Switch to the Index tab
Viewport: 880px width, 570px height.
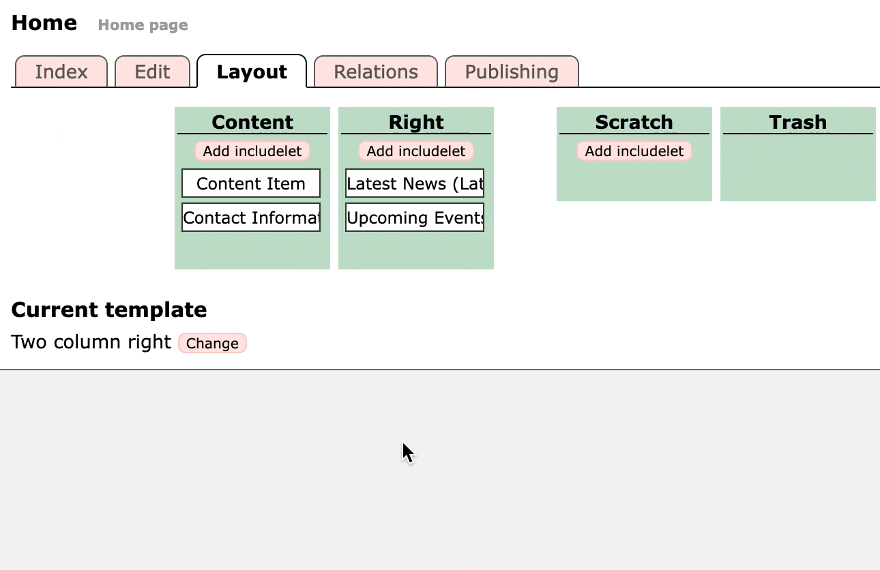pos(61,72)
